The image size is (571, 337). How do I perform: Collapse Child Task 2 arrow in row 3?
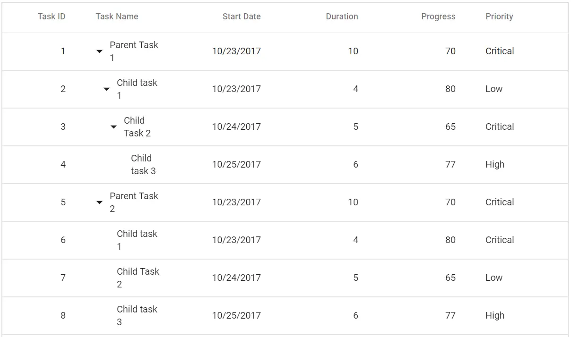point(113,127)
